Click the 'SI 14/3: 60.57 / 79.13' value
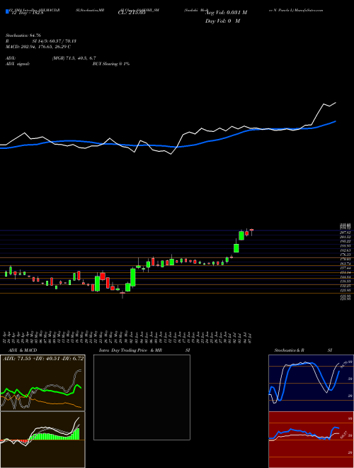 [55, 41]
